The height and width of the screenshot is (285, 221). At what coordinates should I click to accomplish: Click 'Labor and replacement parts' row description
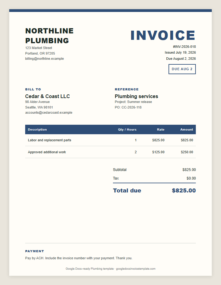coord(49,140)
